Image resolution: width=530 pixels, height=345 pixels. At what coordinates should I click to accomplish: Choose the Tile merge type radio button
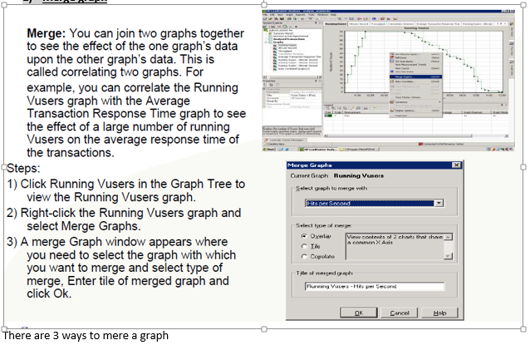(304, 246)
